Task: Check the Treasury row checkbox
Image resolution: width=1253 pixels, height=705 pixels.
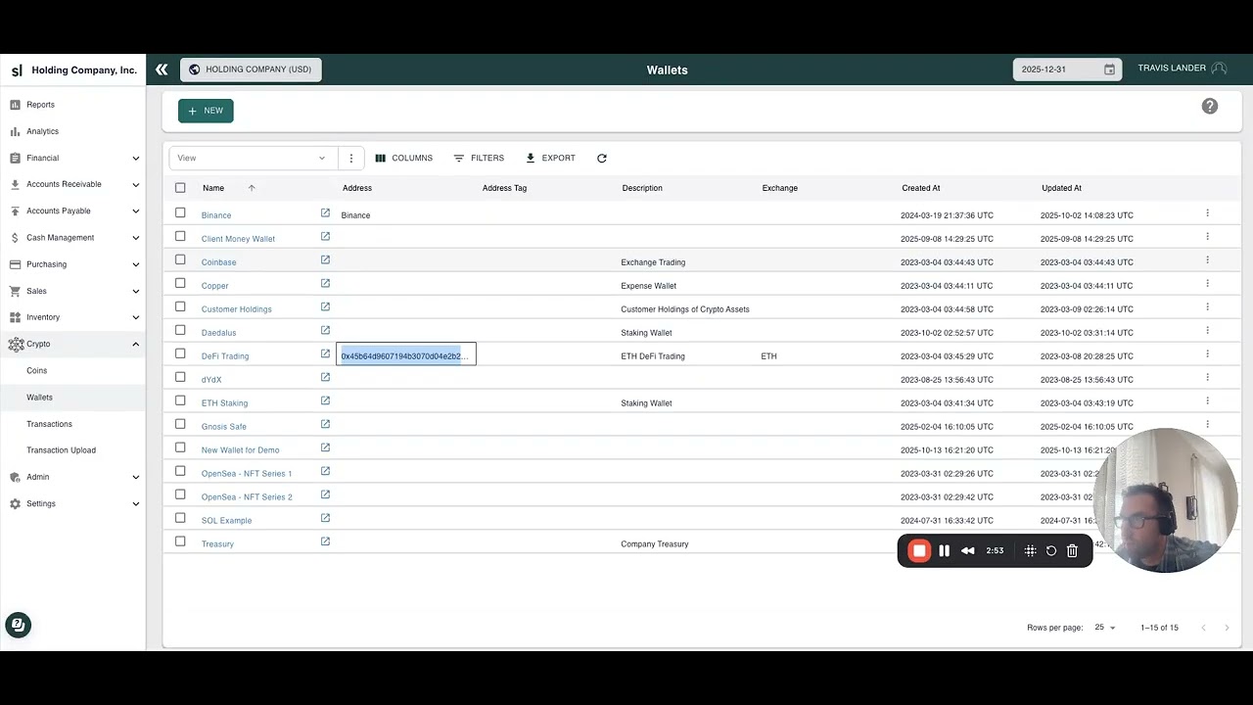Action: point(180,541)
